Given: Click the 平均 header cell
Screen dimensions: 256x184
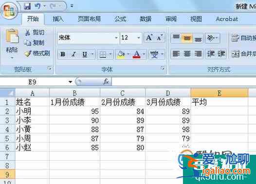Looking at the screenshot, I should pos(219,102).
